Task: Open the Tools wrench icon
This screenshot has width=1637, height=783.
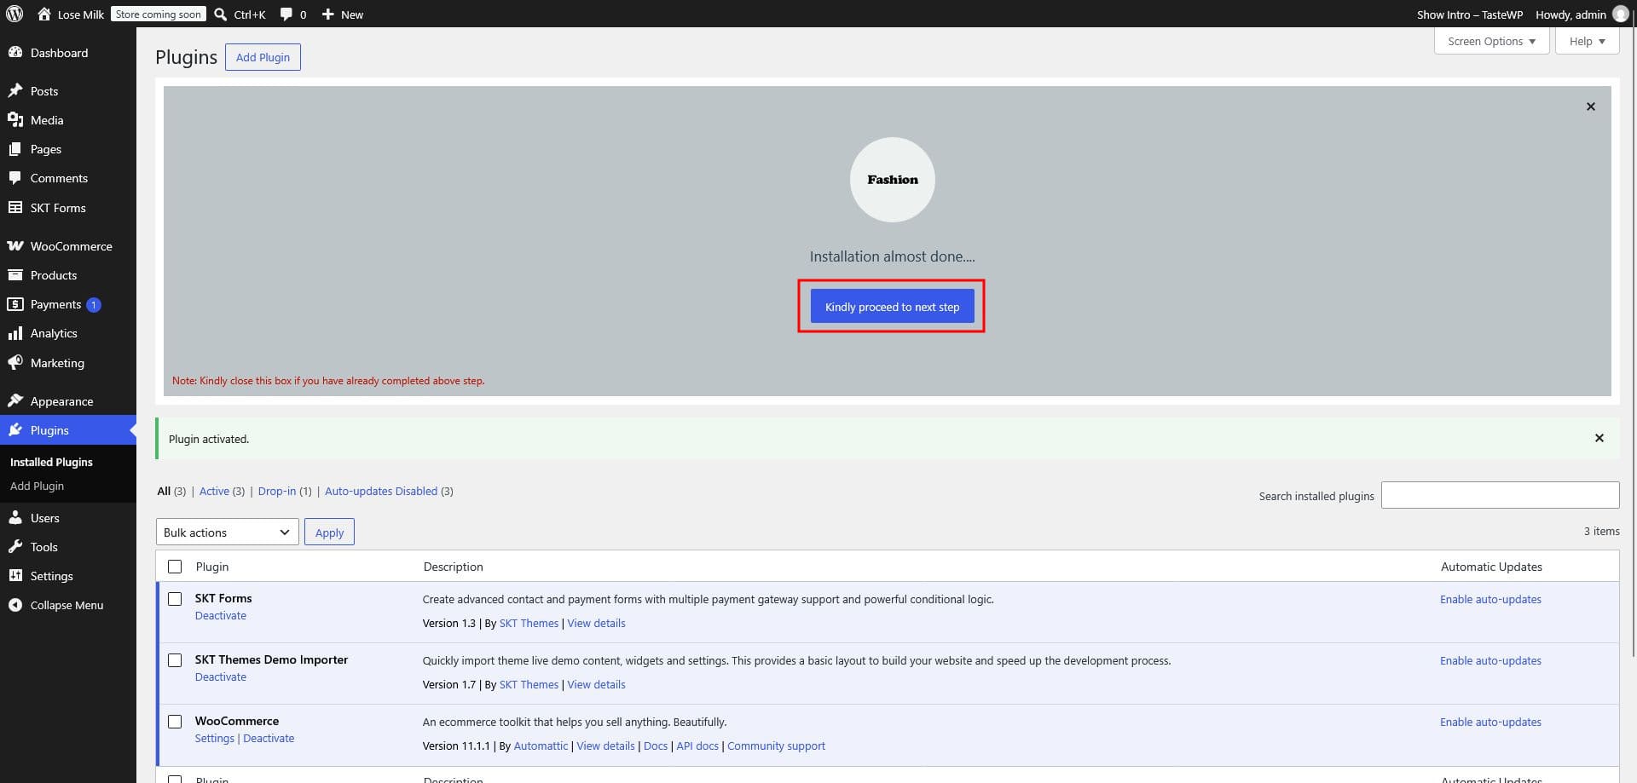Action: pos(15,546)
